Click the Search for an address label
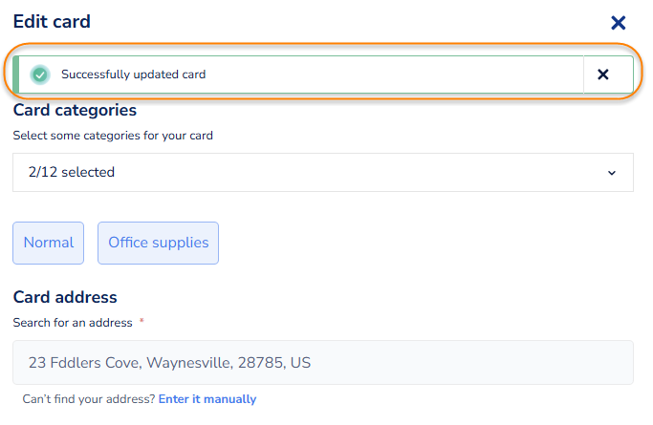 point(73,323)
